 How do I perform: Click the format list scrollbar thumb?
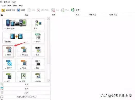(x=49, y=42)
